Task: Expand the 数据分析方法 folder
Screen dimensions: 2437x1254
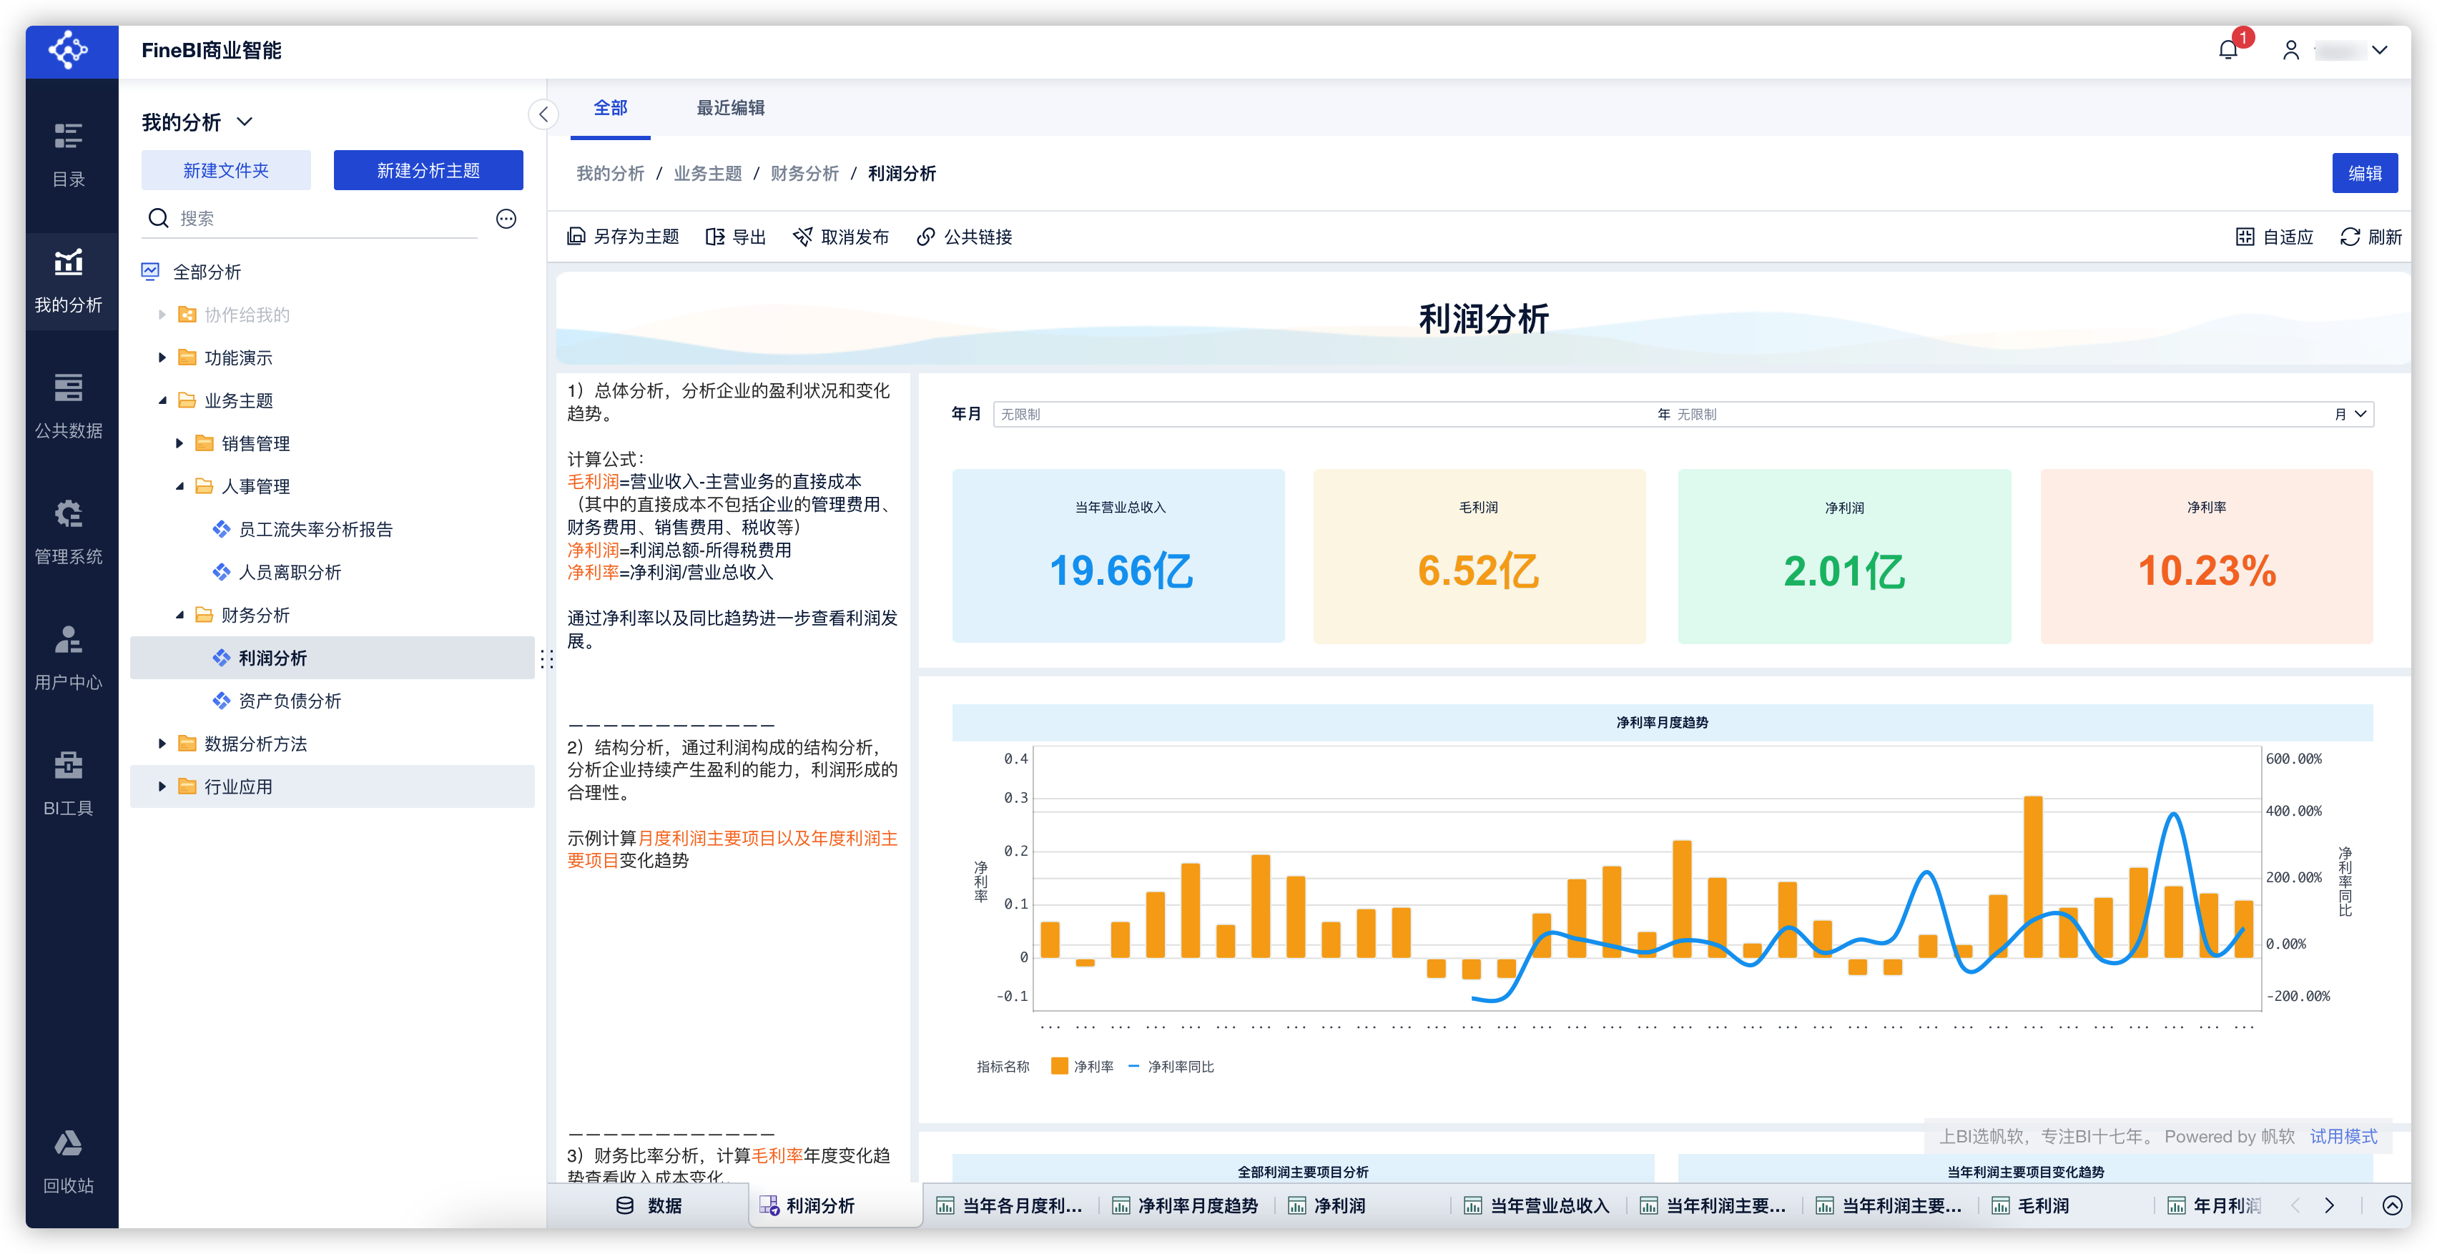Action: tap(162, 744)
